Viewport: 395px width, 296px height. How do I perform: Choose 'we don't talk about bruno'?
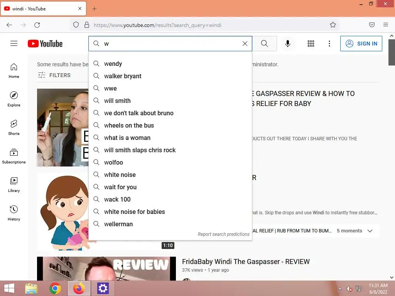pyautogui.click(x=170, y=113)
